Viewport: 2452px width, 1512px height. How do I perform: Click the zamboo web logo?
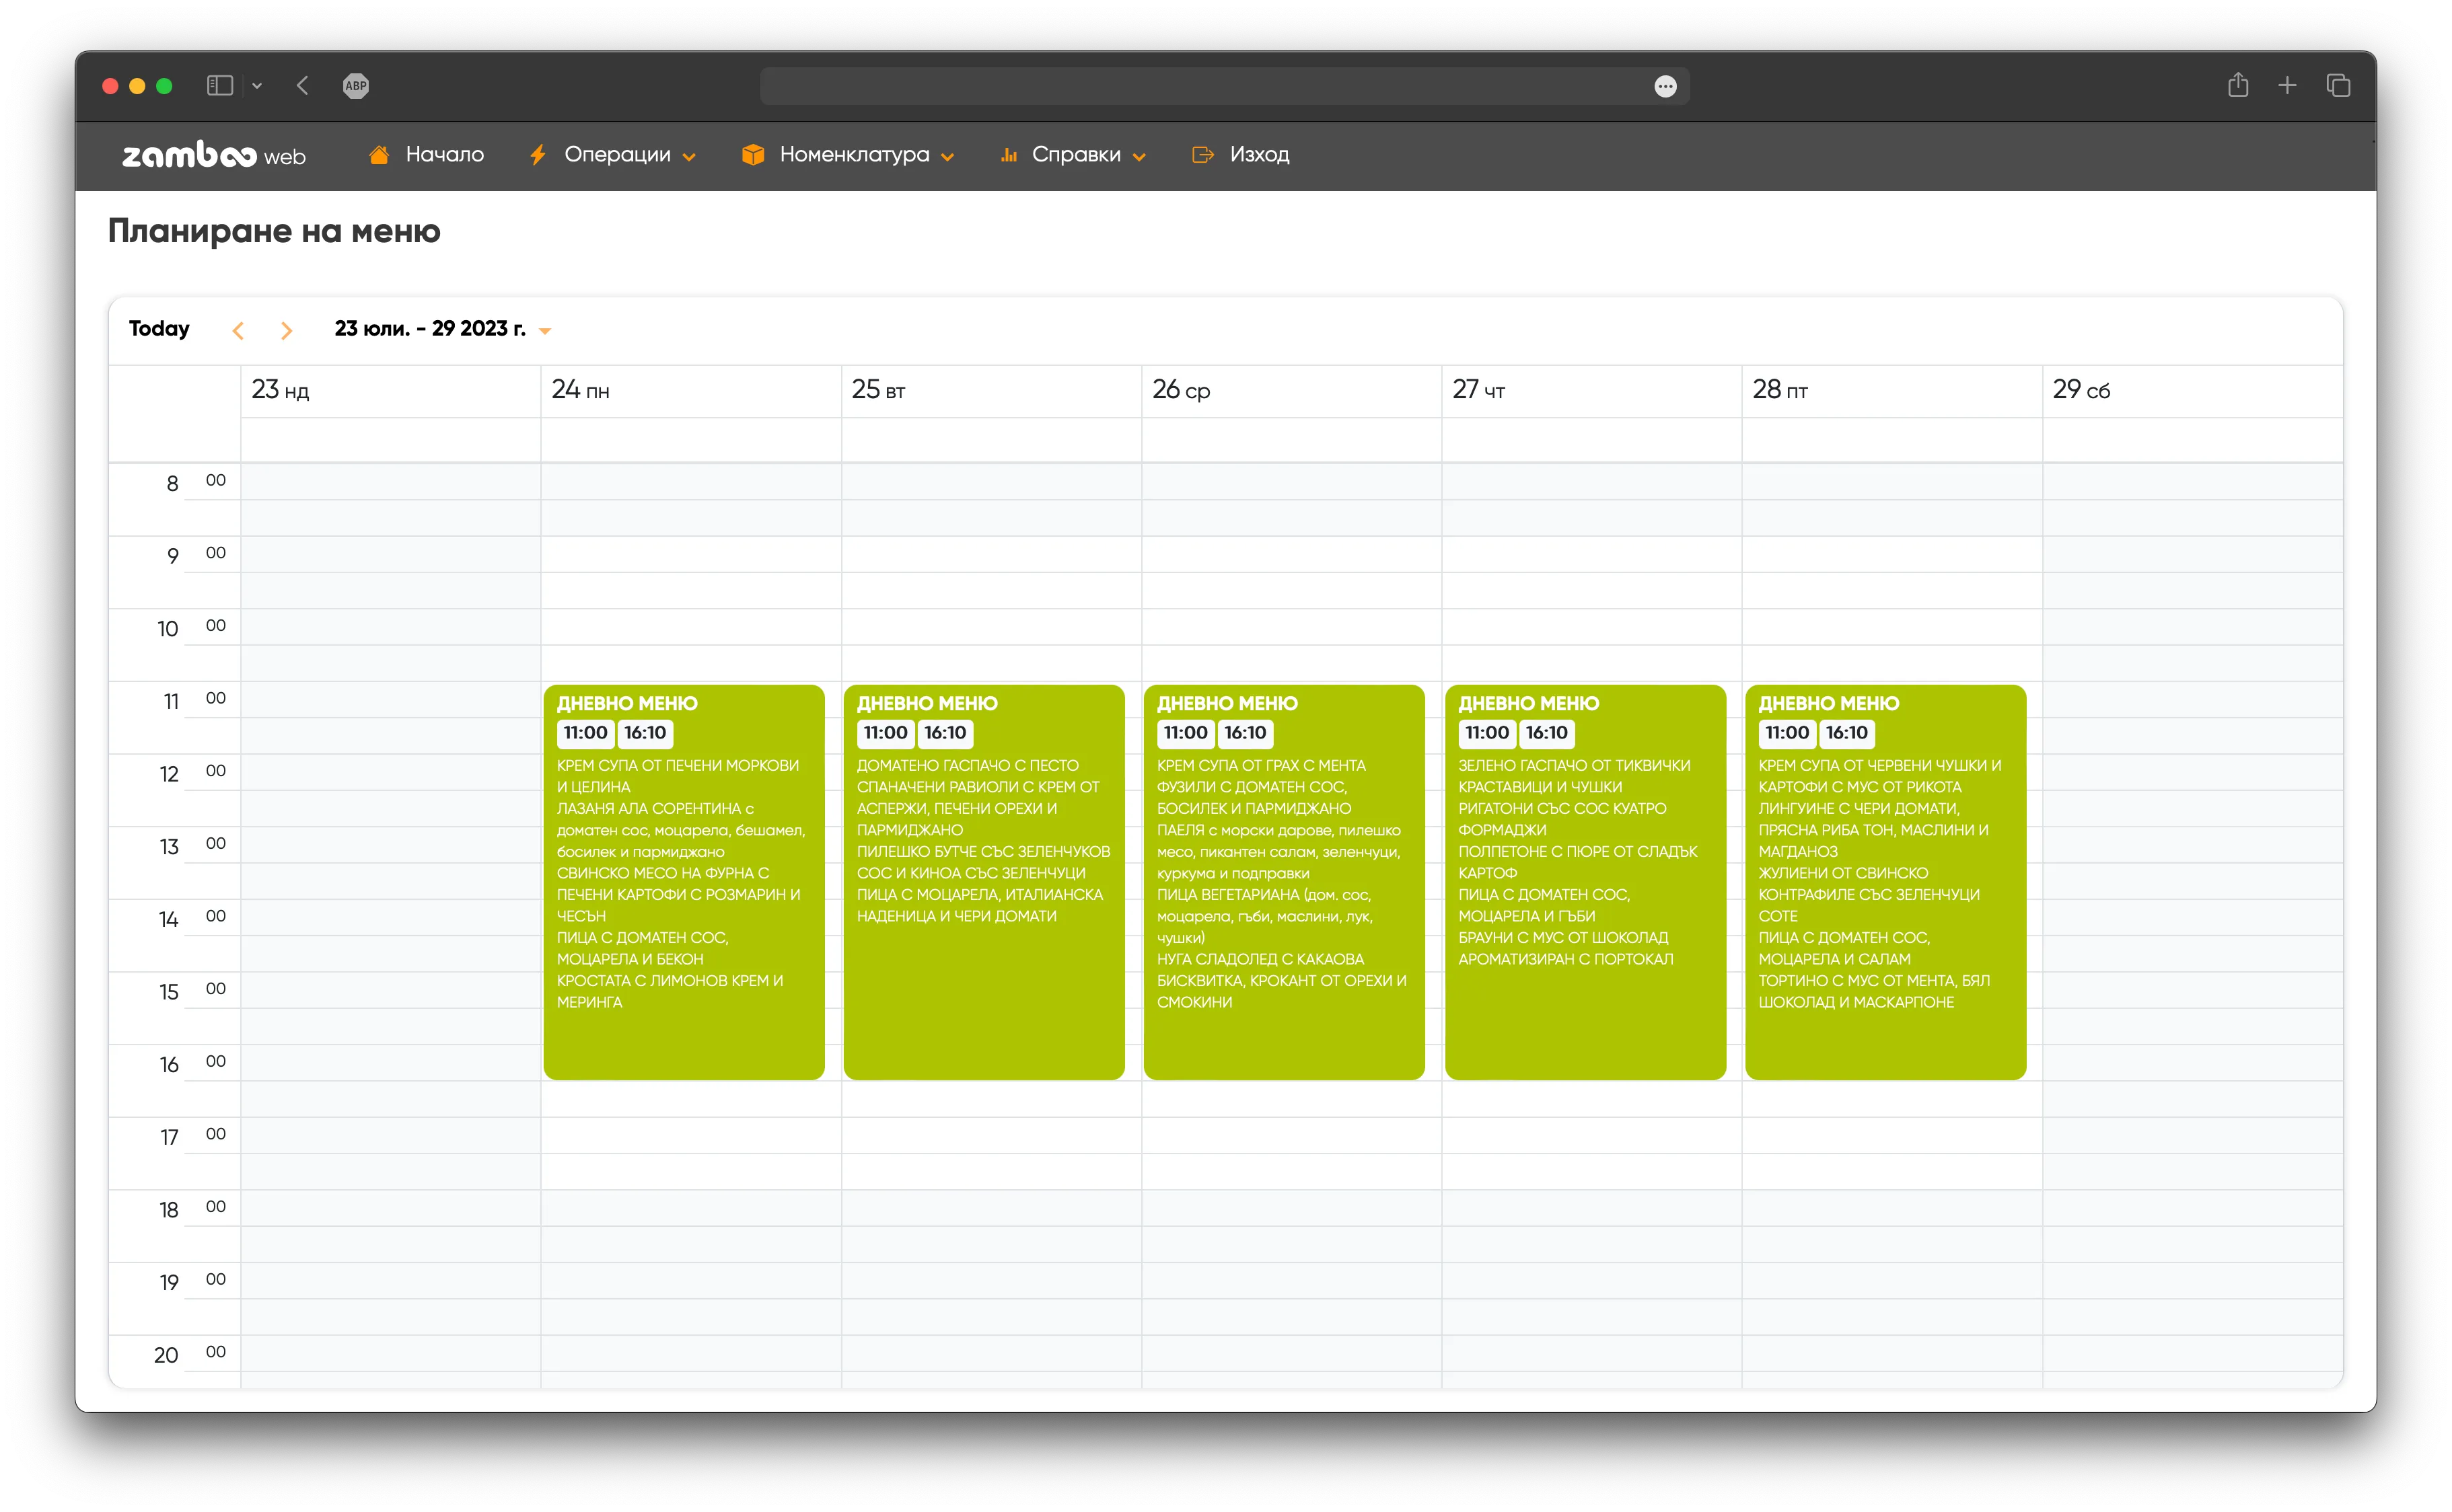click(x=213, y=155)
